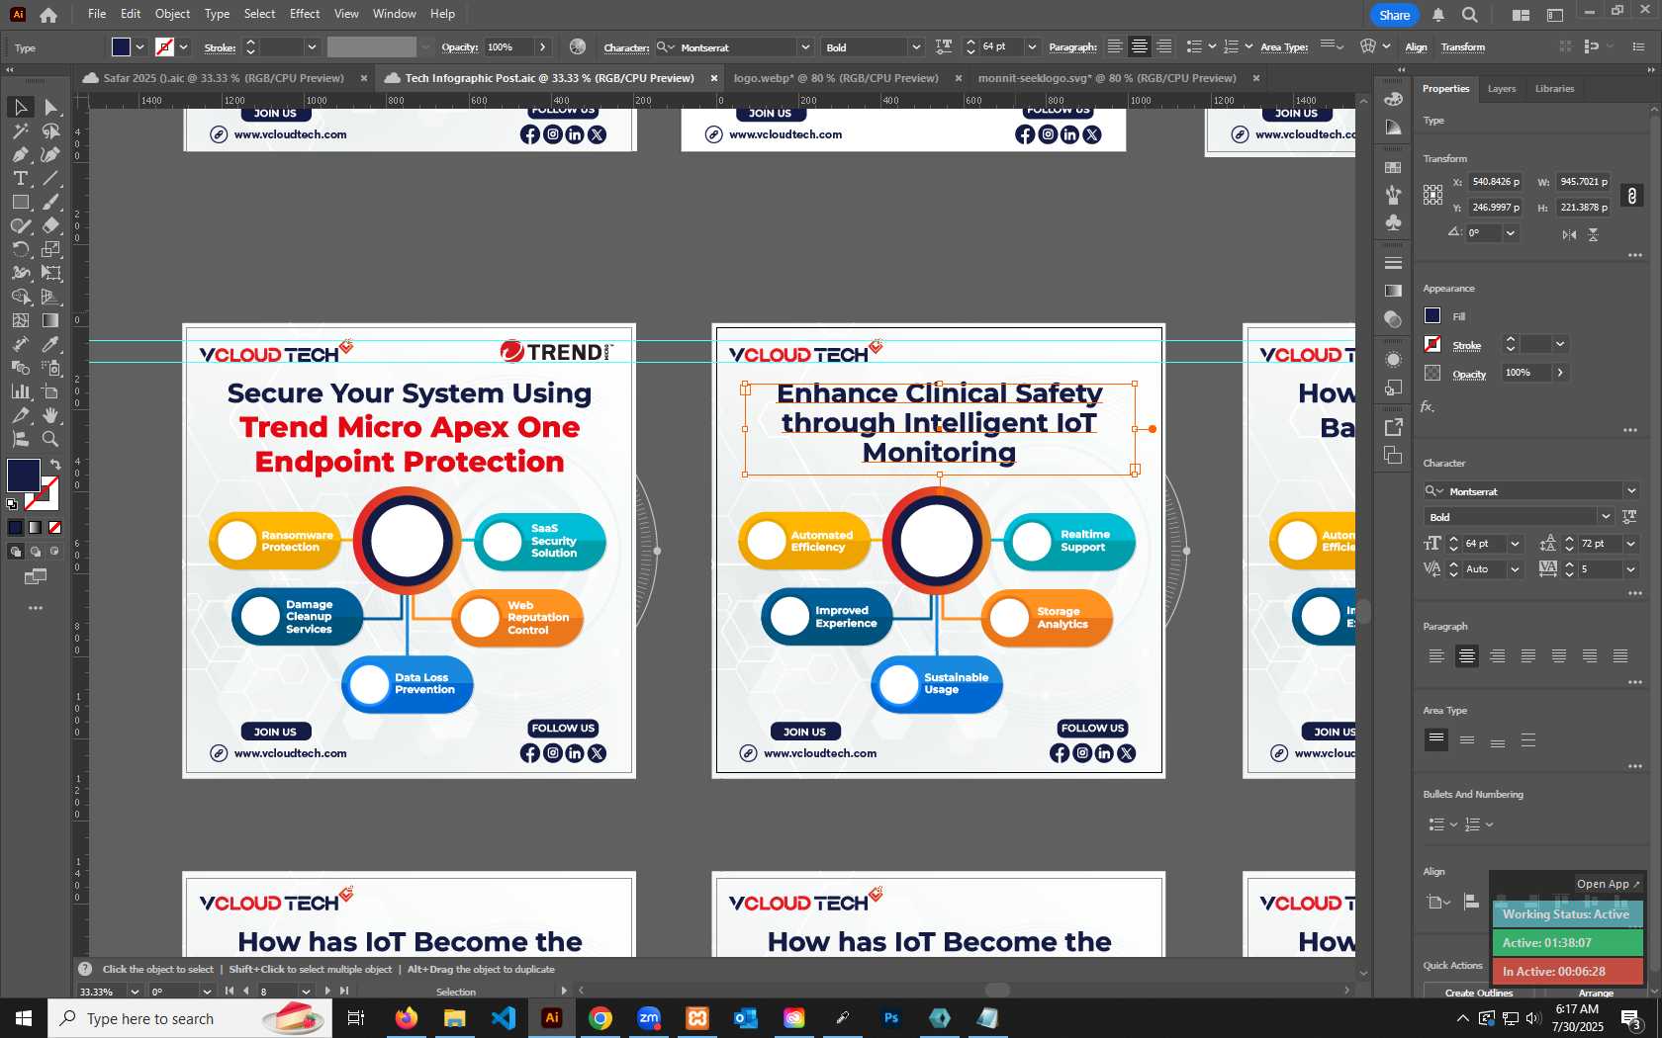Select the Rotate tool

coord(20,249)
